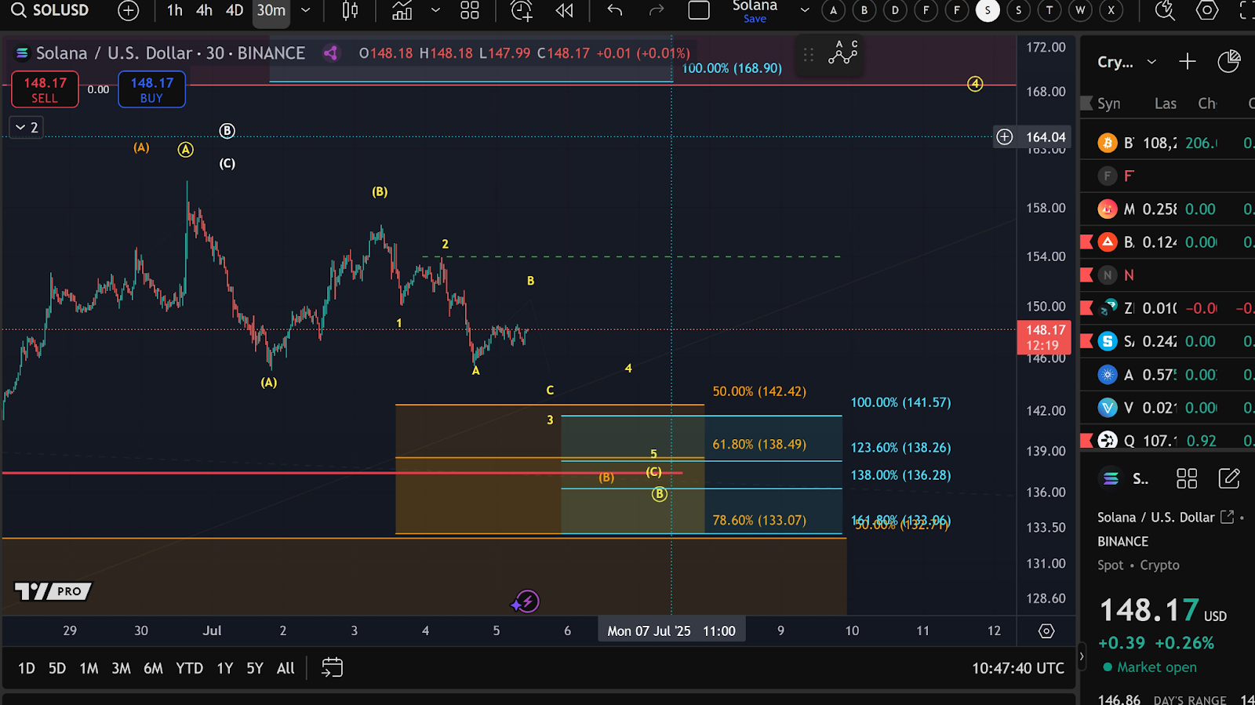Image resolution: width=1255 pixels, height=705 pixels.
Task: Set chart range to 1Y
Action: pyautogui.click(x=225, y=668)
